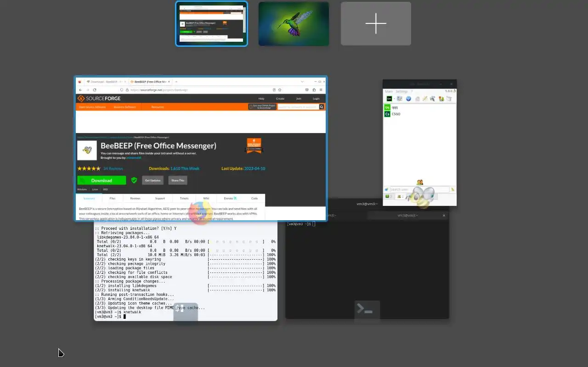
Task: Select the terminal window showing knetwalk install
Action: coord(186,271)
